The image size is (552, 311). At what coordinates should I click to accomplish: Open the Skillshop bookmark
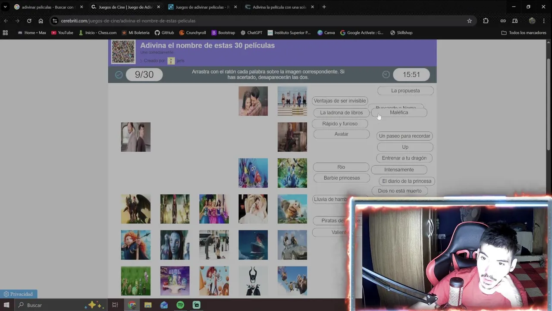pyautogui.click(x=401, y=32)
